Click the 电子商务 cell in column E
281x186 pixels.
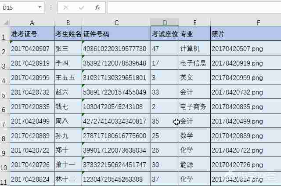195,107
